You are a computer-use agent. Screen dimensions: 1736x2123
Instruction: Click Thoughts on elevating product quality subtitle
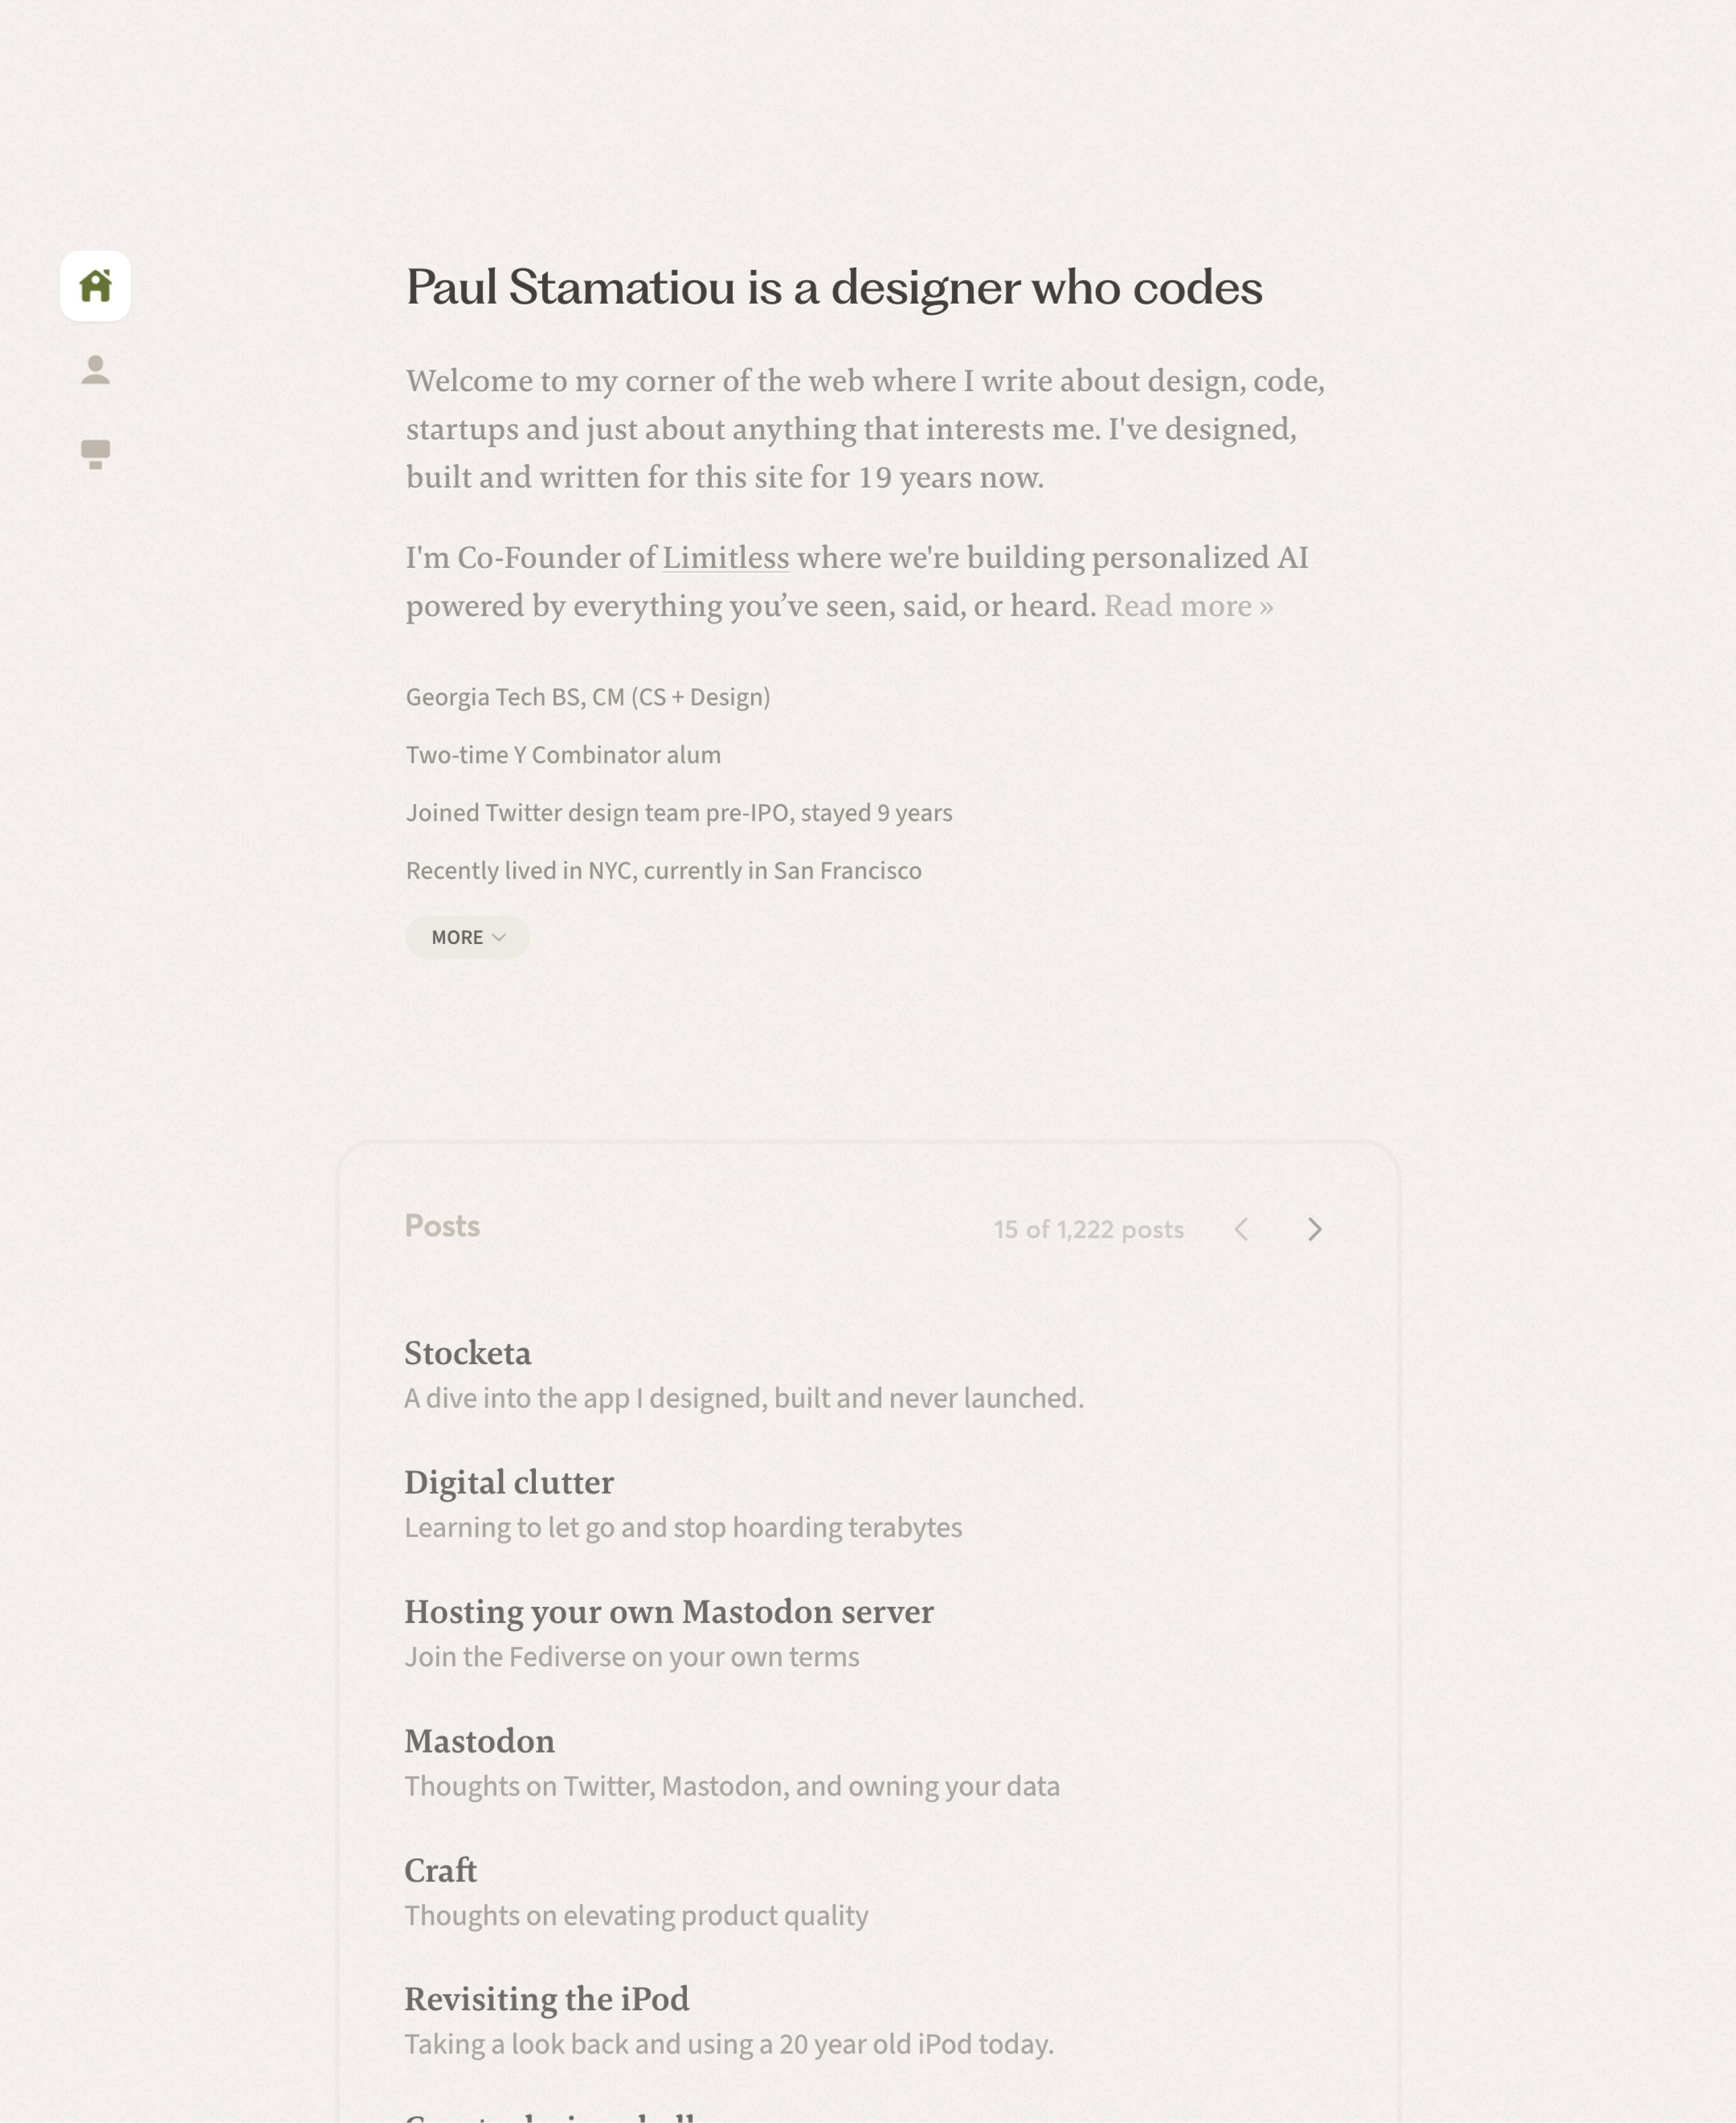click(x=636, y=1915)
